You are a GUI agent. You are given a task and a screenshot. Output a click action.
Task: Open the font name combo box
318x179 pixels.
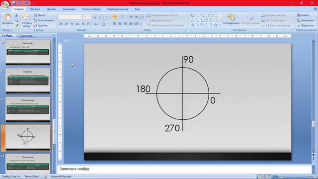(70, 17)
